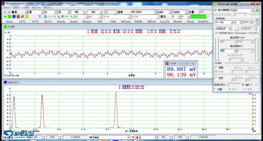The width and height of the screenshot is (263, 141).
Task: Click the speaker output icon
Action: [63, 17]
